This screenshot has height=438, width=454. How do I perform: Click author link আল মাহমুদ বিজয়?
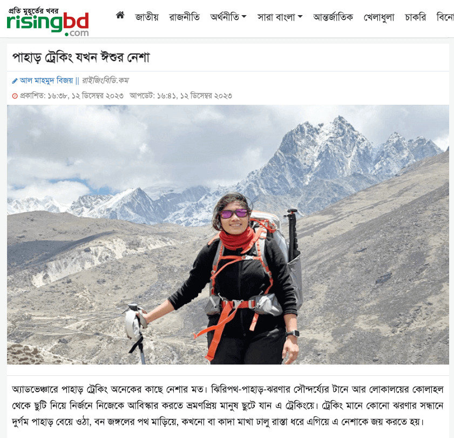(46, 80)
